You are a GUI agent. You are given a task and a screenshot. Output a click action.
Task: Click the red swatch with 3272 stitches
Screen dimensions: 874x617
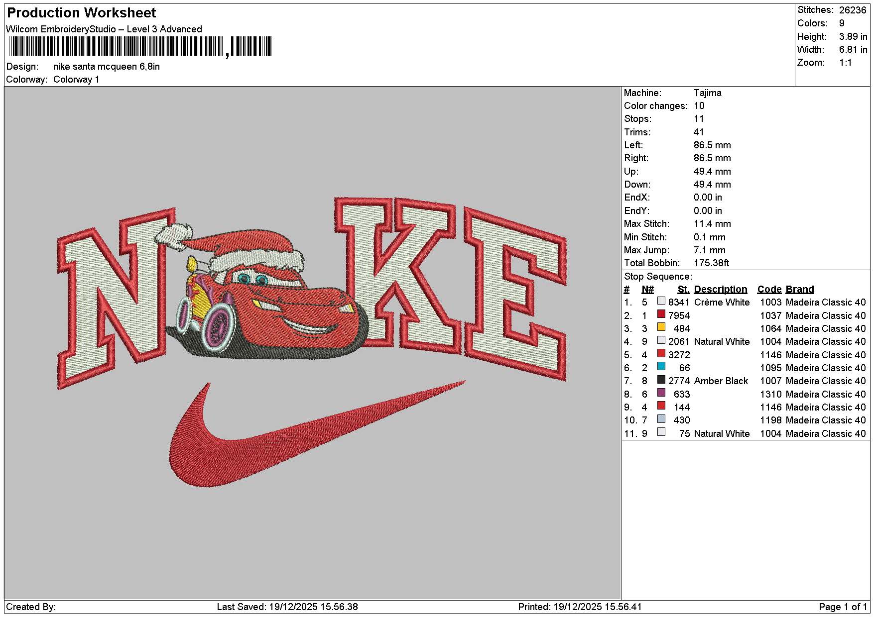(661, 353)
